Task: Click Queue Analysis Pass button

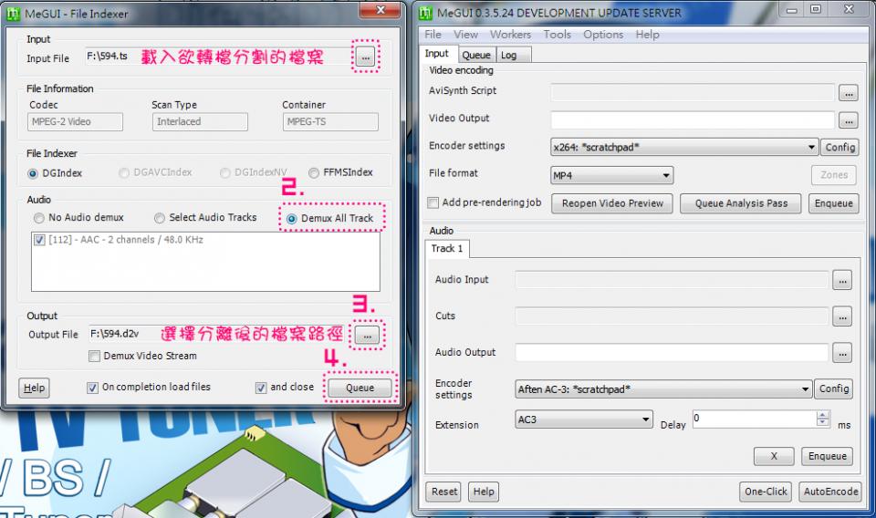Action: (x=741, y=203)
